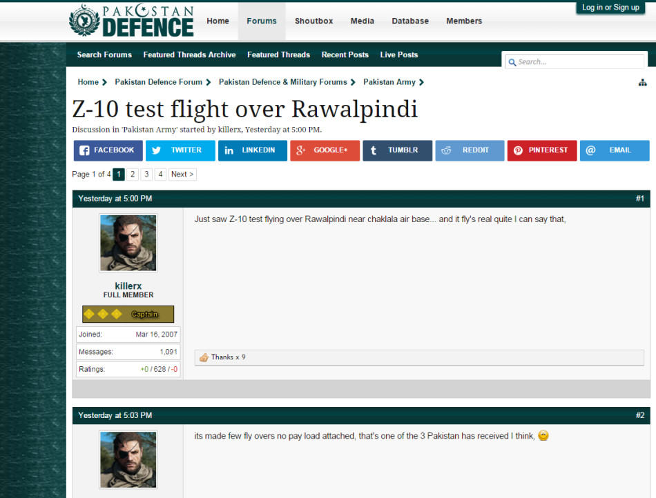
Task: Open the sitemap tree icon
Action: (643, 83)
